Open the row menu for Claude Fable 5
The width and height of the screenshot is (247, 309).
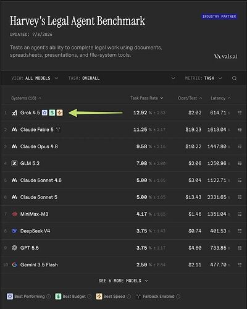pos(240,130)
